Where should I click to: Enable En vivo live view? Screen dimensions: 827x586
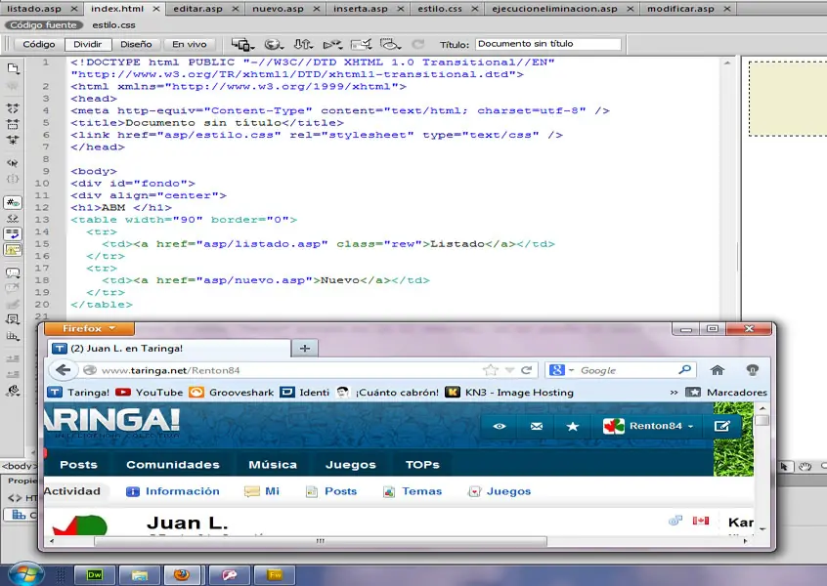(x=190, y=44)
